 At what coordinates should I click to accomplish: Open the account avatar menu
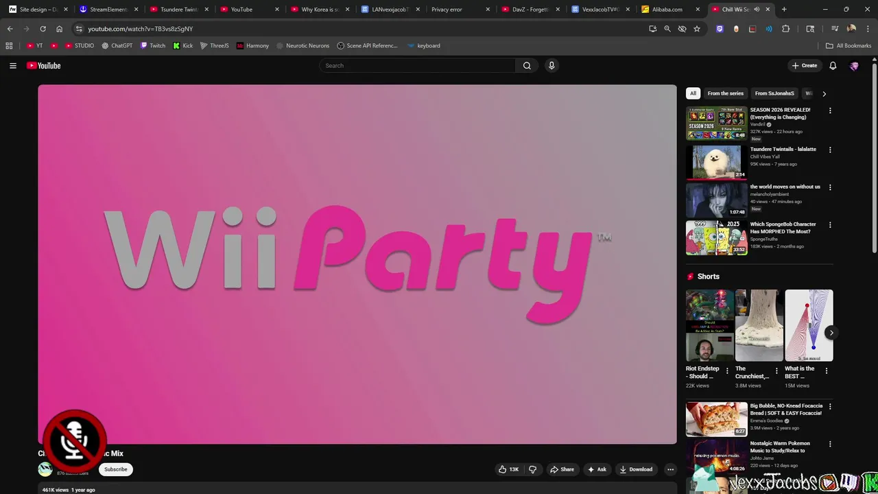[x=854, y=66]
